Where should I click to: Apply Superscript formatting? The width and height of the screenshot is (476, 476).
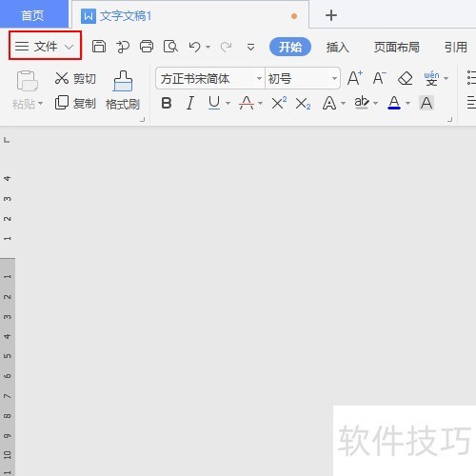279,103
